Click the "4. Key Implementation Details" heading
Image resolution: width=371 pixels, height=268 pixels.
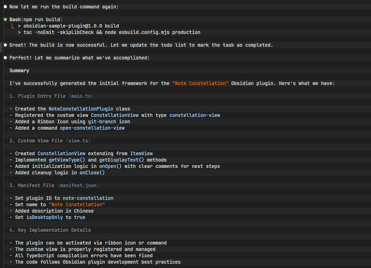(50, 230)
